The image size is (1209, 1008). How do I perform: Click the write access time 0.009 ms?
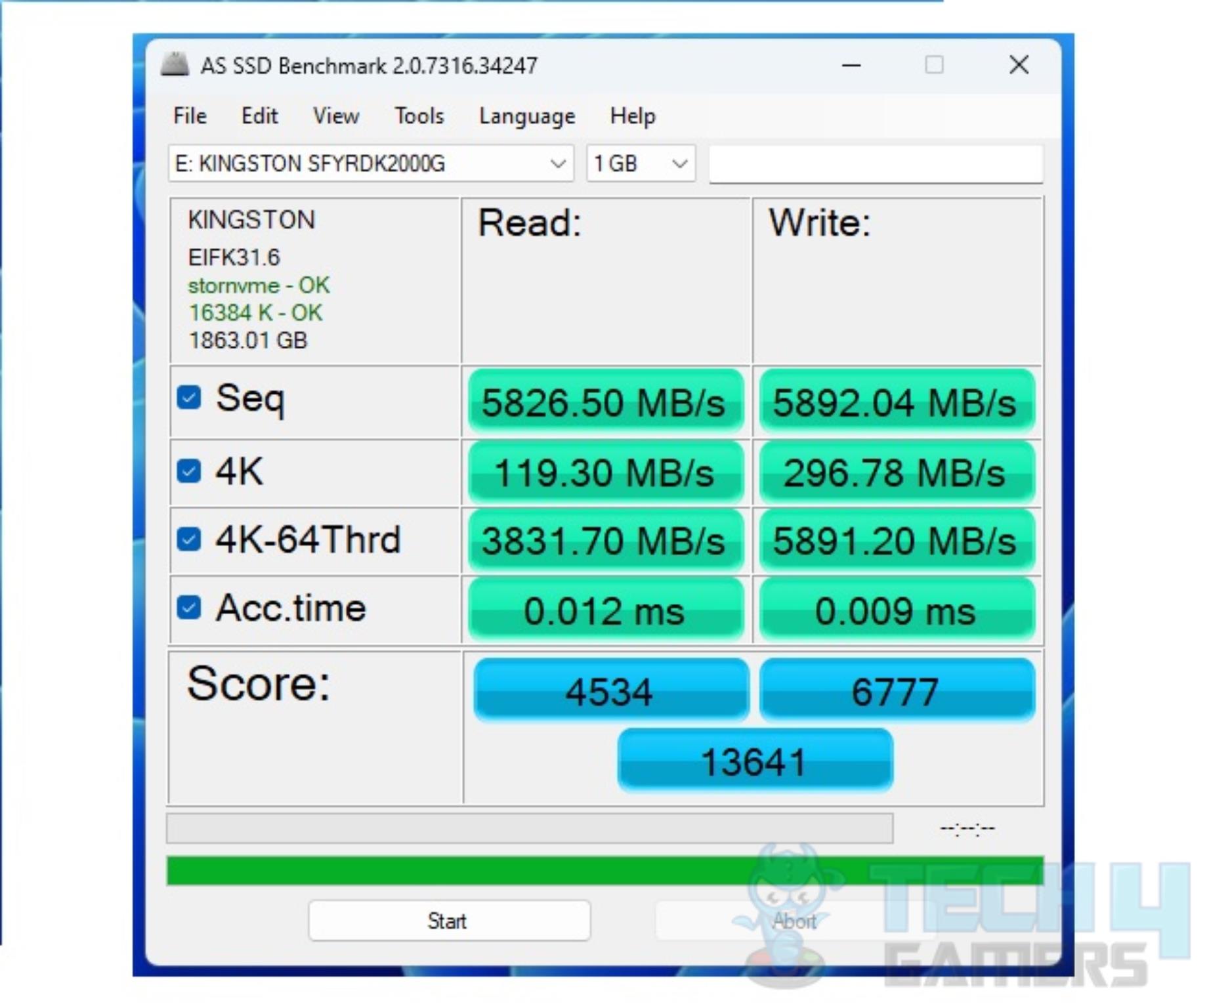(897, 610)
